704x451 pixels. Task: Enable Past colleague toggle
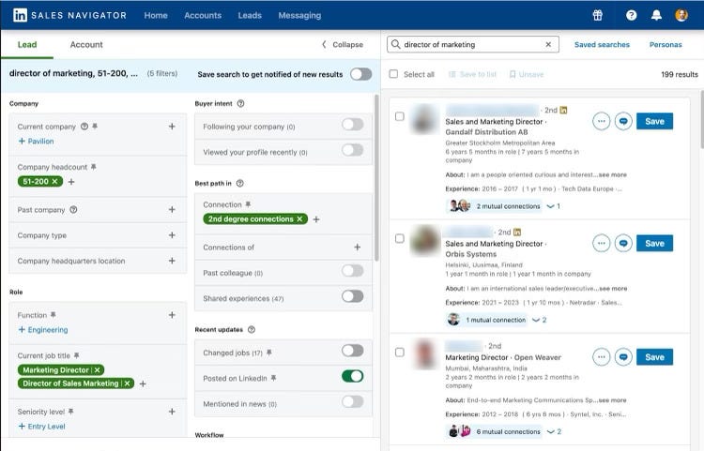pyautogui.click(x=352, y=271)
